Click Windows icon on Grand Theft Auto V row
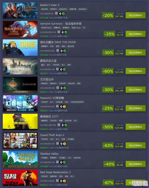The height and width of the screenshot is (188, 149). (x=57, y=143)
